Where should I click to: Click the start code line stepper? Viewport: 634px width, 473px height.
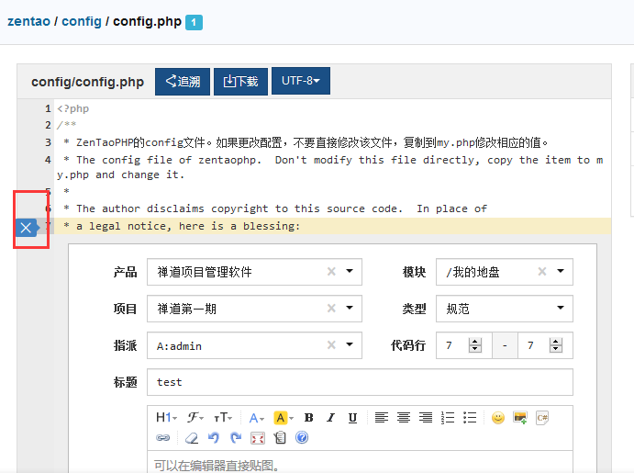[475, 345]
